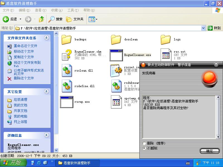
Task: Open the 收藏(A) menu
Action: [x=57, y=10]
